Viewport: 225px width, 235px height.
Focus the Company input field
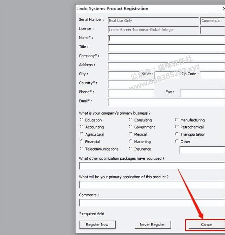coord(166,57)
